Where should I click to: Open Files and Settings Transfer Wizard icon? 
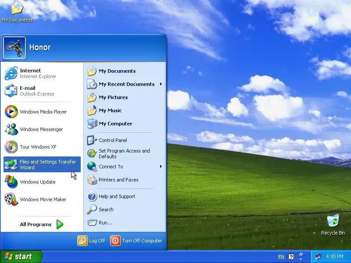tap(11, 164)
